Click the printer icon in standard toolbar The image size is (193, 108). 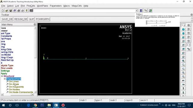pyautogui.click(x=19, y=10)
